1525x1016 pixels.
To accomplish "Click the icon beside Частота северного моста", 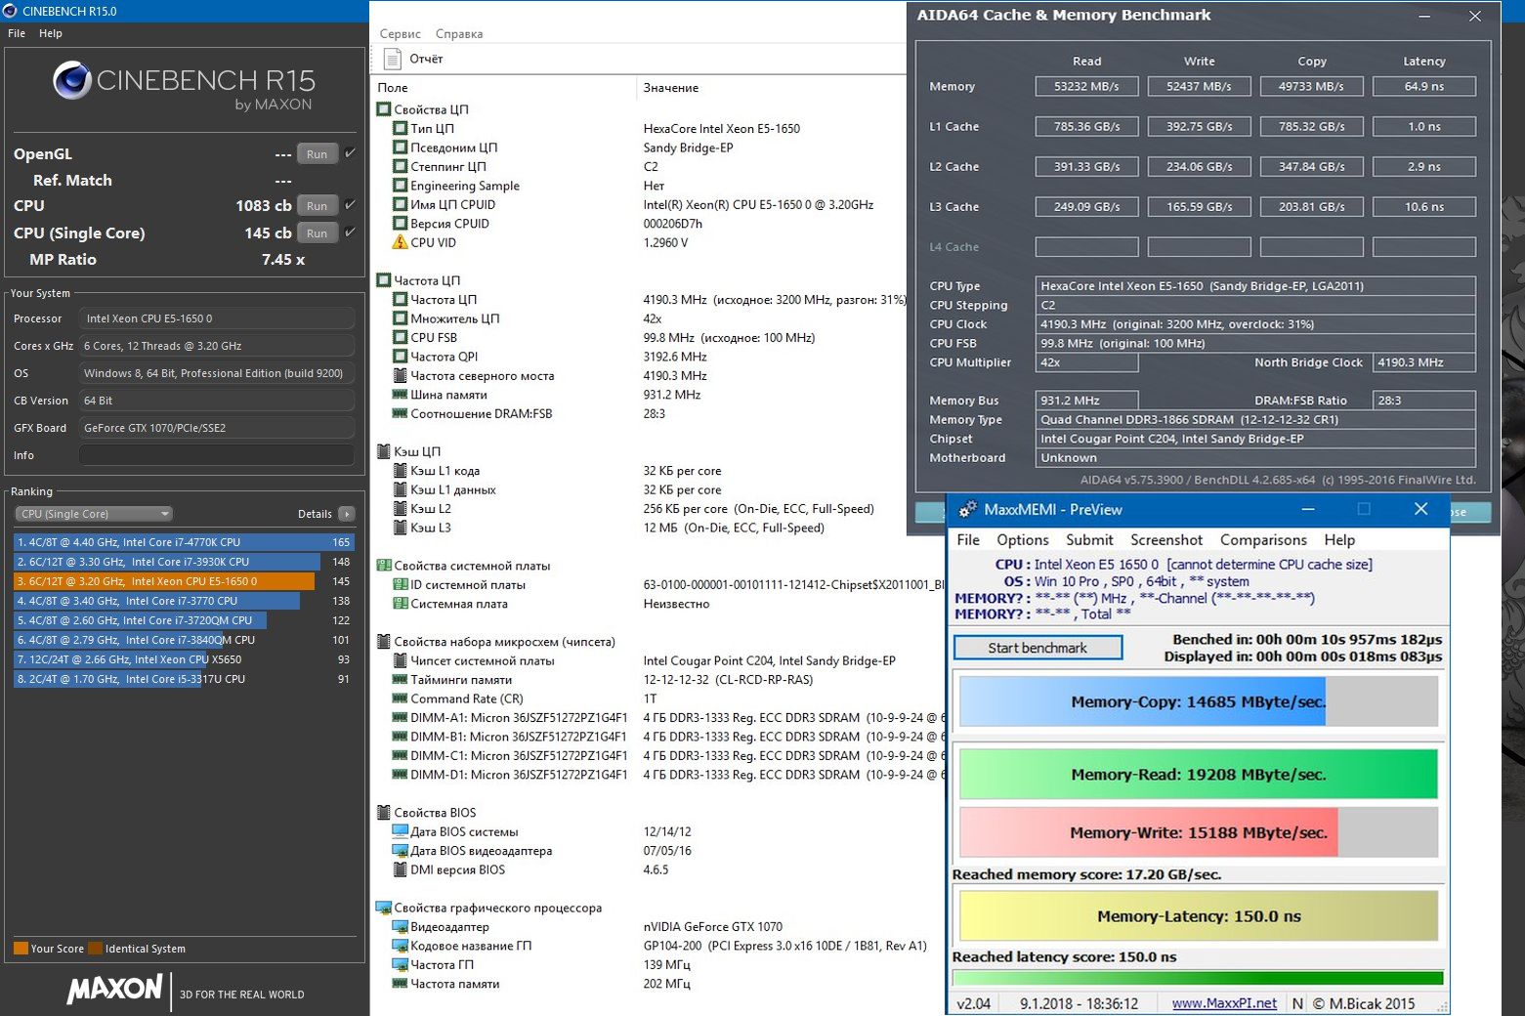I will pos(400,376).
